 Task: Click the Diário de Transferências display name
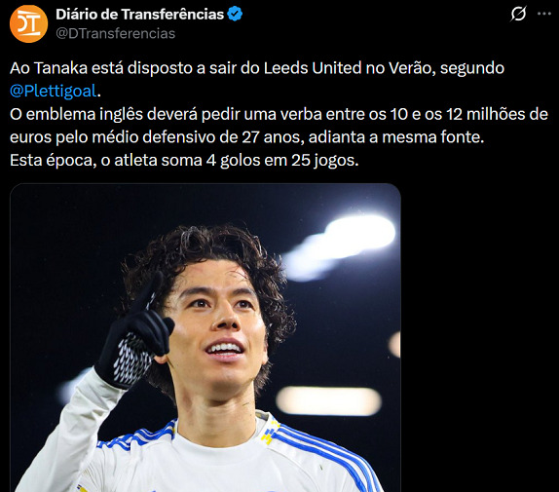[x=140, y=14]
